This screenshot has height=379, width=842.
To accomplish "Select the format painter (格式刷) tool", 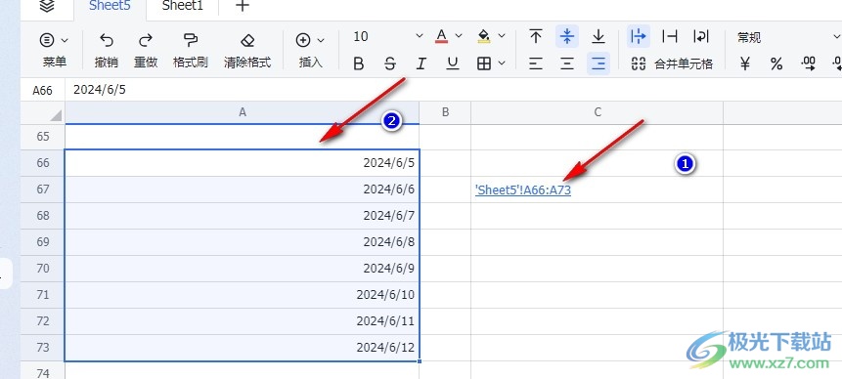I will tap(190, 40).
